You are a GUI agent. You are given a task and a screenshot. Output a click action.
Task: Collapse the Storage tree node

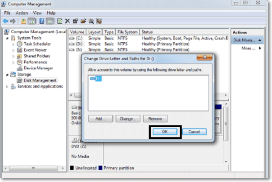7,75
